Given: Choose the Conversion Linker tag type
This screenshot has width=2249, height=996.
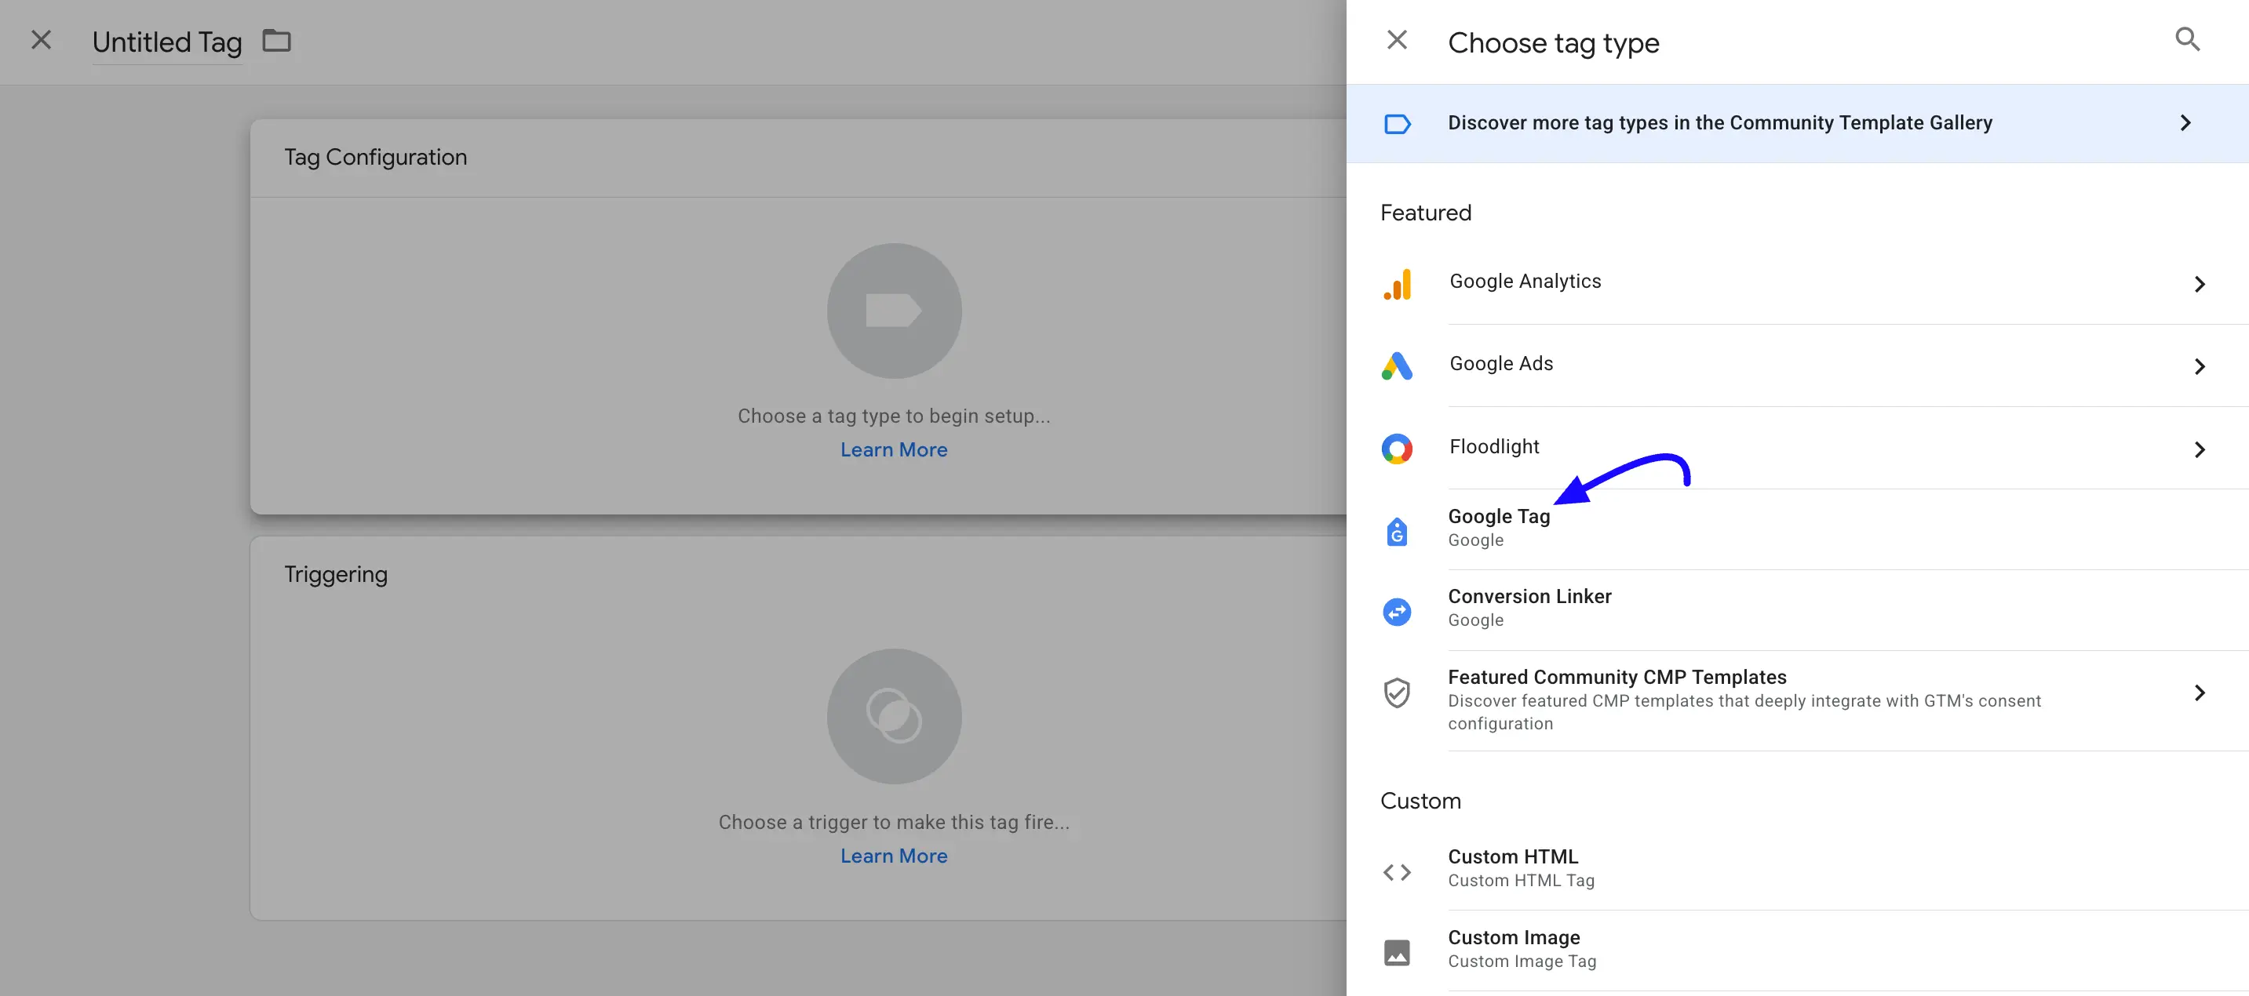Looking at the screenshot, I should (x=1797, y=609).
